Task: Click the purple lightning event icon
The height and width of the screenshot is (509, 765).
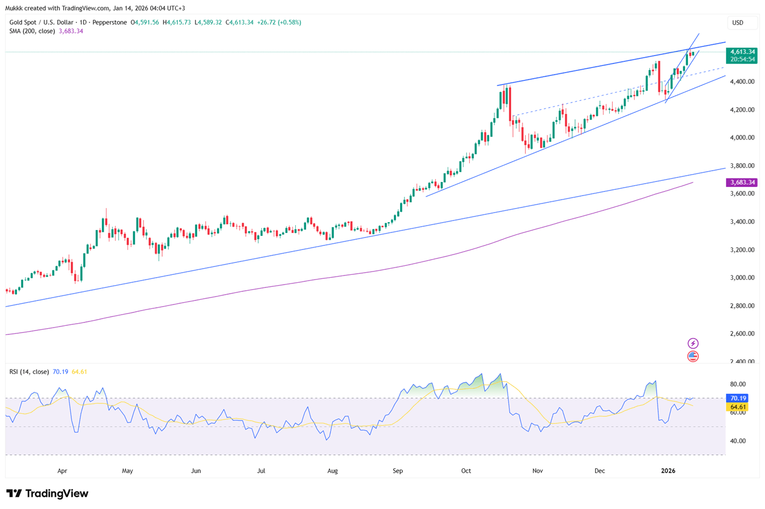Action: tap(692, 343)
